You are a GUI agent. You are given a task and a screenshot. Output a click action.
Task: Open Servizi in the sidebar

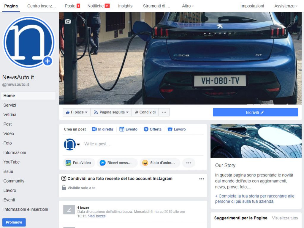[x=10, y=105]
